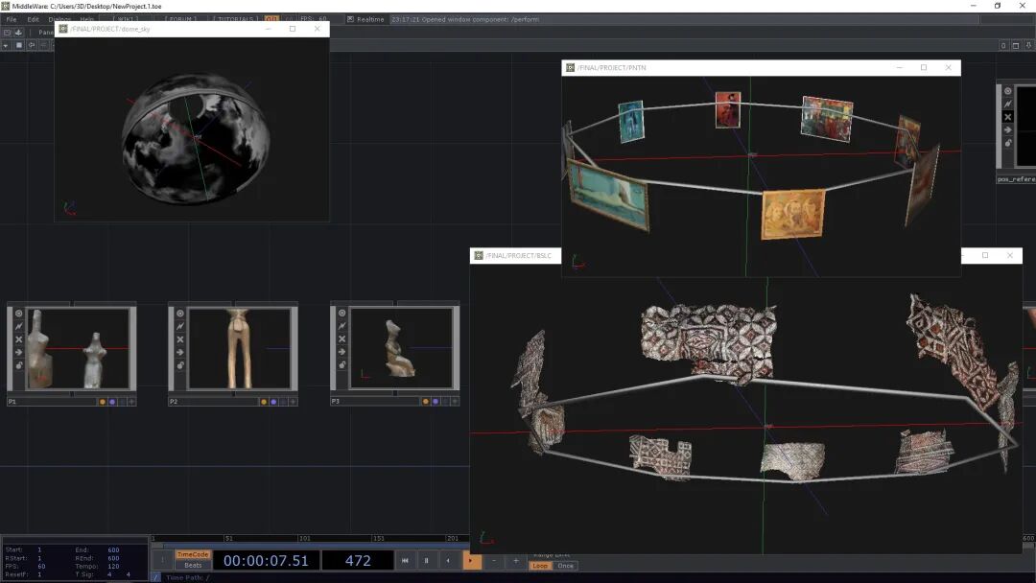Click the orange dot on node P3
Image resolution: width=1036 pixels, height=583 pixels.
click(x=425, y=402)
